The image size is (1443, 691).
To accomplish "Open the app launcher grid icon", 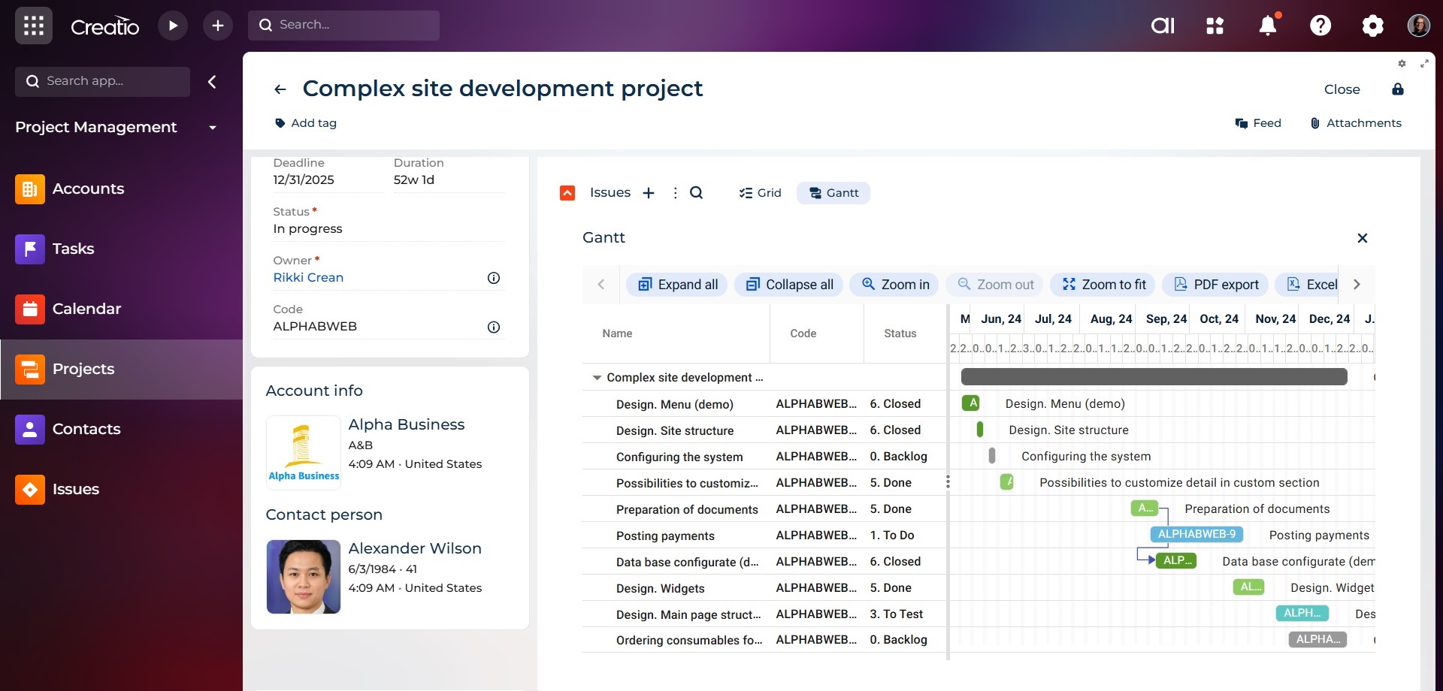I will click(33, 26).
